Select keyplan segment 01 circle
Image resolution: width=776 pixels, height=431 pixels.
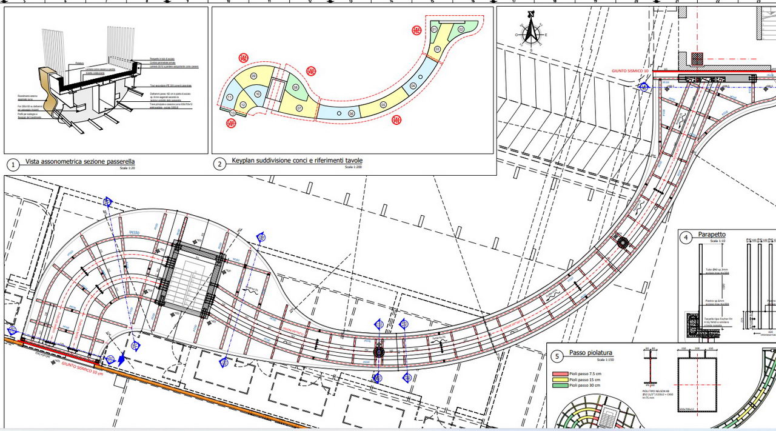pos(434,30)
